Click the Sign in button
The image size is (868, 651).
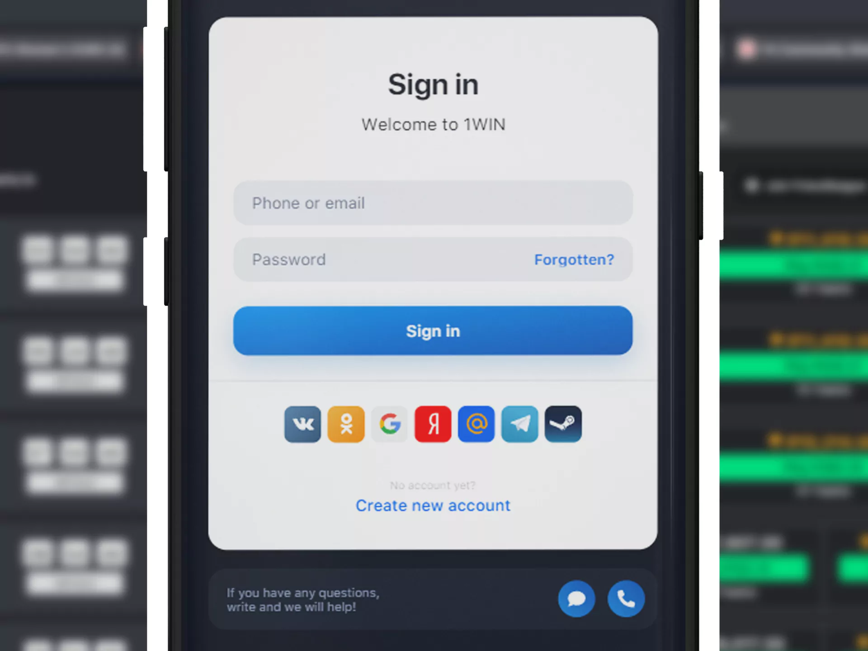point(433,331)
